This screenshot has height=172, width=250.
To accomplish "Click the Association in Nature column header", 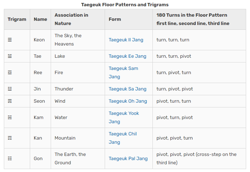I will [x=71, y=19].
